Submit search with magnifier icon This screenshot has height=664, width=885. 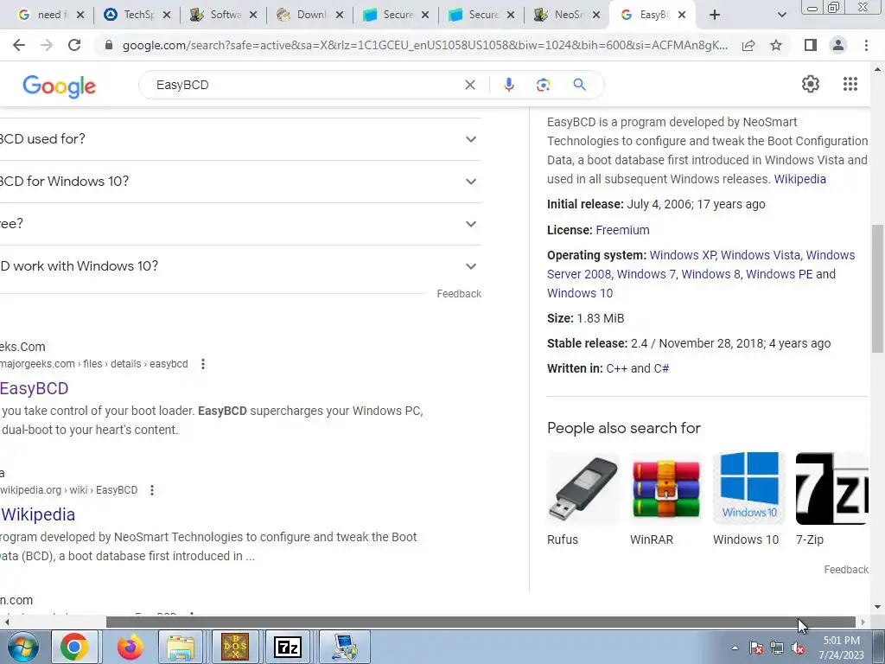579,85
